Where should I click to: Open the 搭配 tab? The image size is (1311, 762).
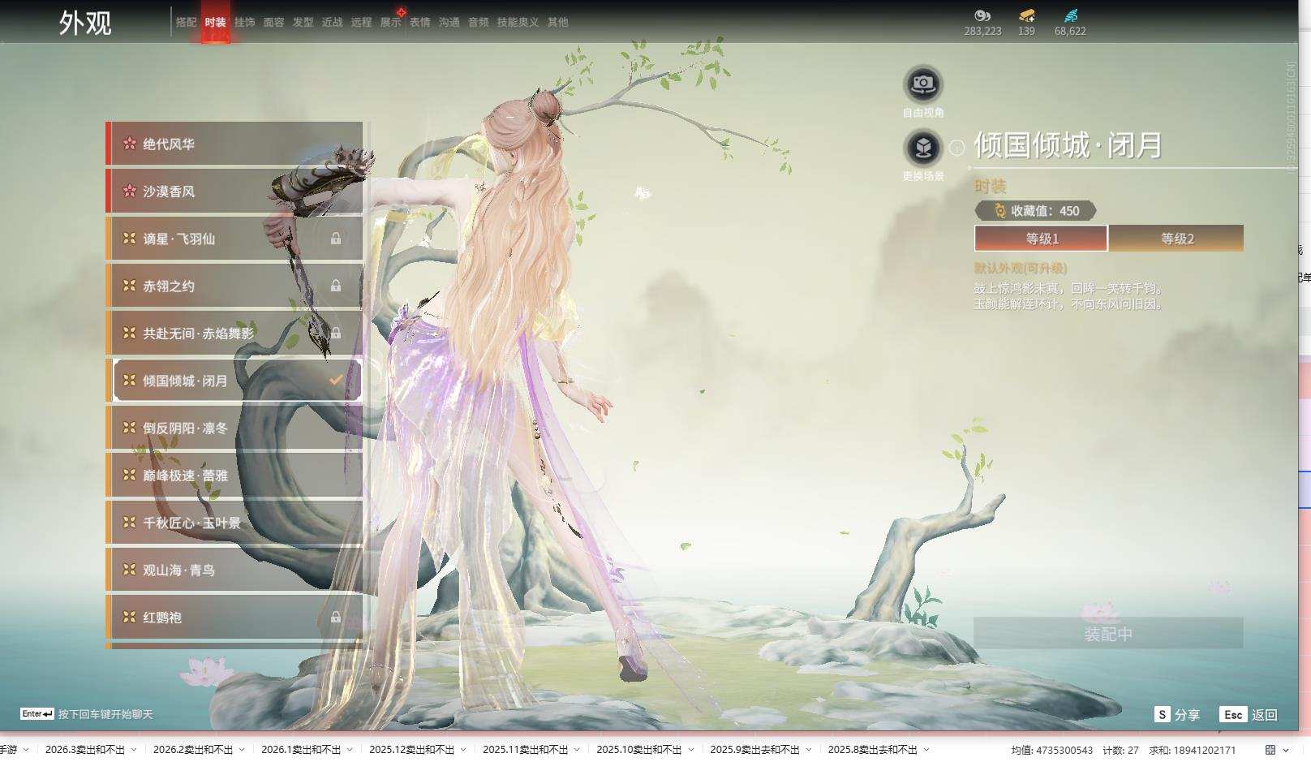pyautogui.click(x=187, y=22)
